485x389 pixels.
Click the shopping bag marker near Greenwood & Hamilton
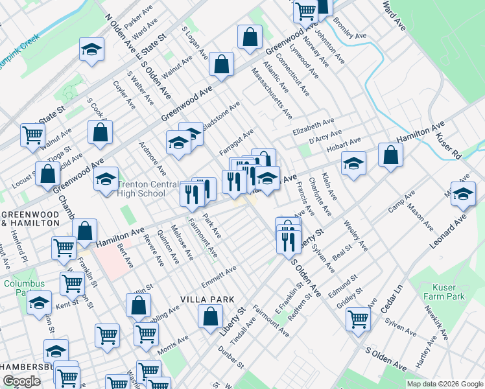click(x=84, y=231)
